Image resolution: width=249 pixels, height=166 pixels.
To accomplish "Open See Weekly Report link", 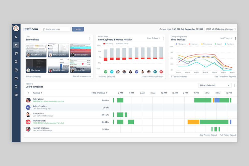I will 208,135.
